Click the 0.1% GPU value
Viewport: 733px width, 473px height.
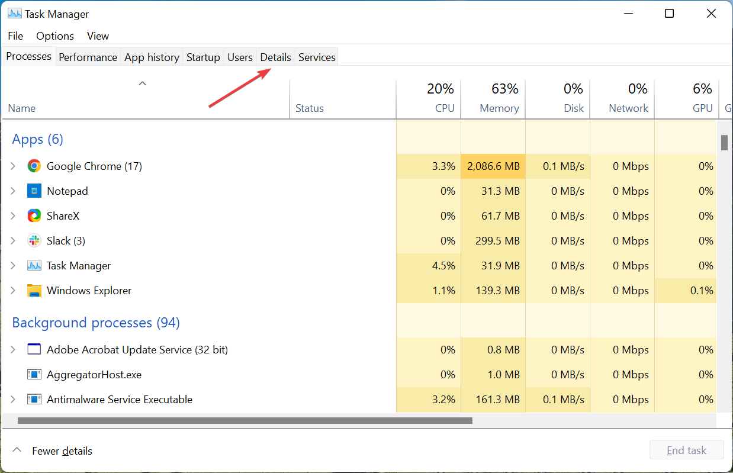click(x=702, y=291)
